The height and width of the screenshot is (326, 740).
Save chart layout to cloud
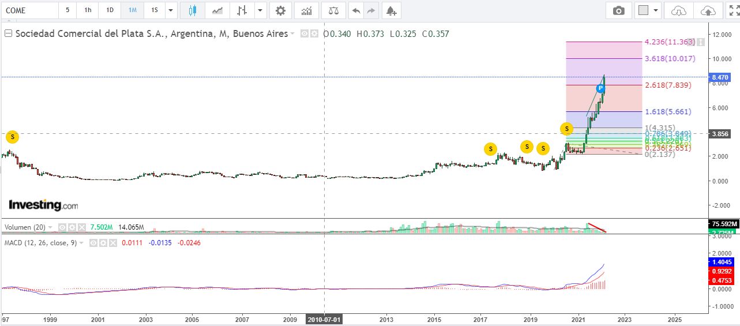707,10
